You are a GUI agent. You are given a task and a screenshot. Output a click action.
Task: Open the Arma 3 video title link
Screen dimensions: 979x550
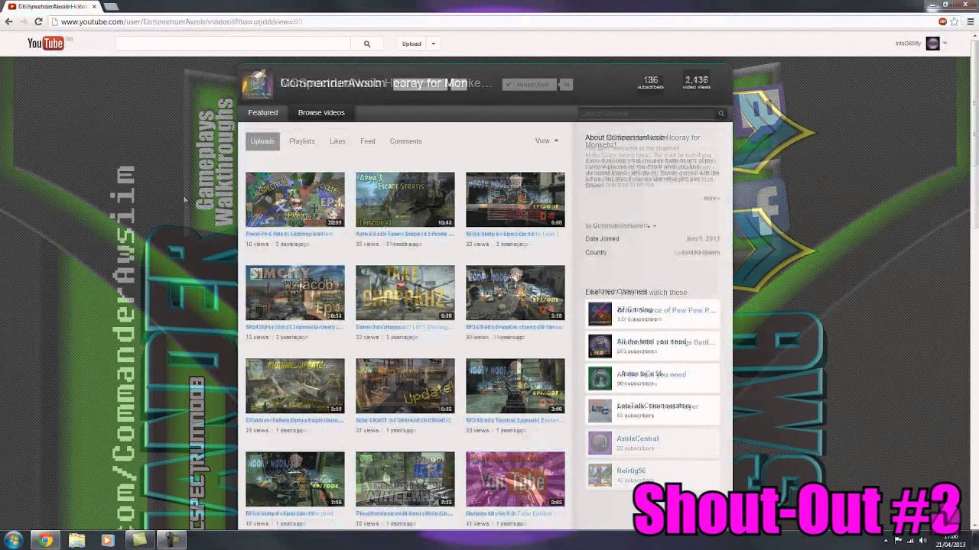point(405,234)
